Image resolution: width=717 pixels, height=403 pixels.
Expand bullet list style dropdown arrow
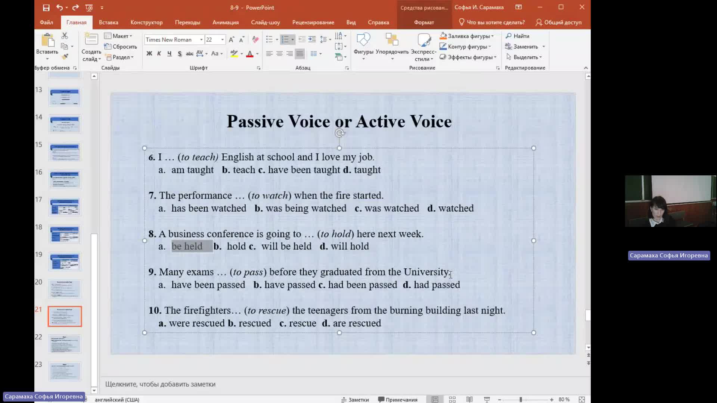(x=277, y=40)
